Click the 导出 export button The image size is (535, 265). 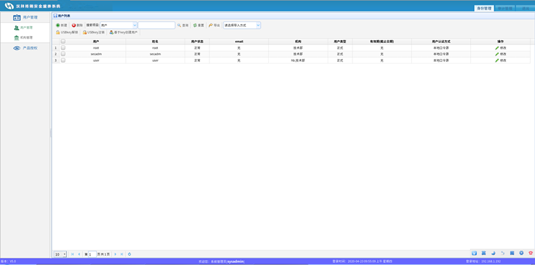[214, 25]
